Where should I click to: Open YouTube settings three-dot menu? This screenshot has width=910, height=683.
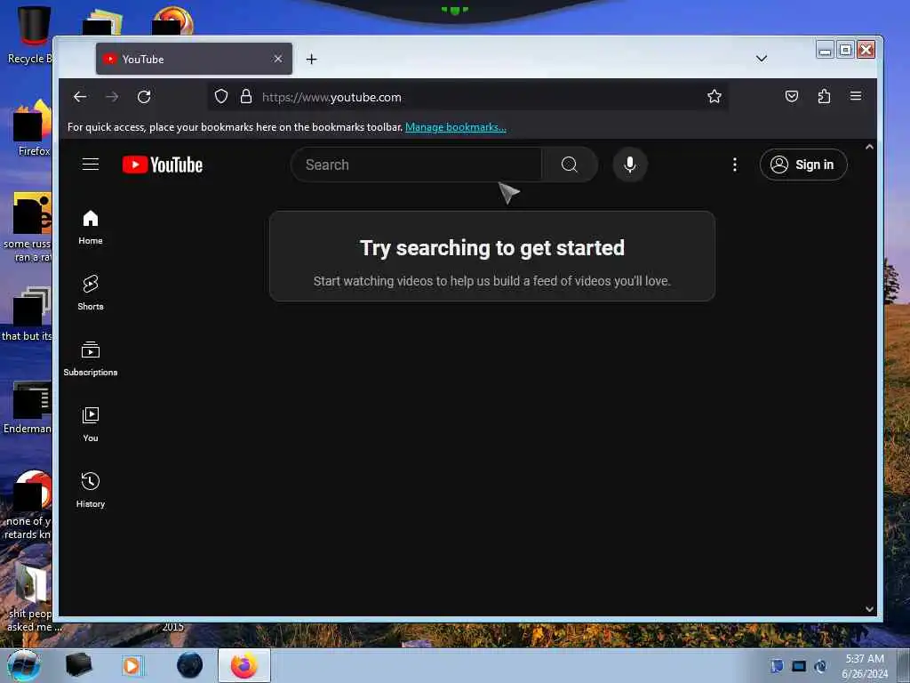tap(735, 165)
